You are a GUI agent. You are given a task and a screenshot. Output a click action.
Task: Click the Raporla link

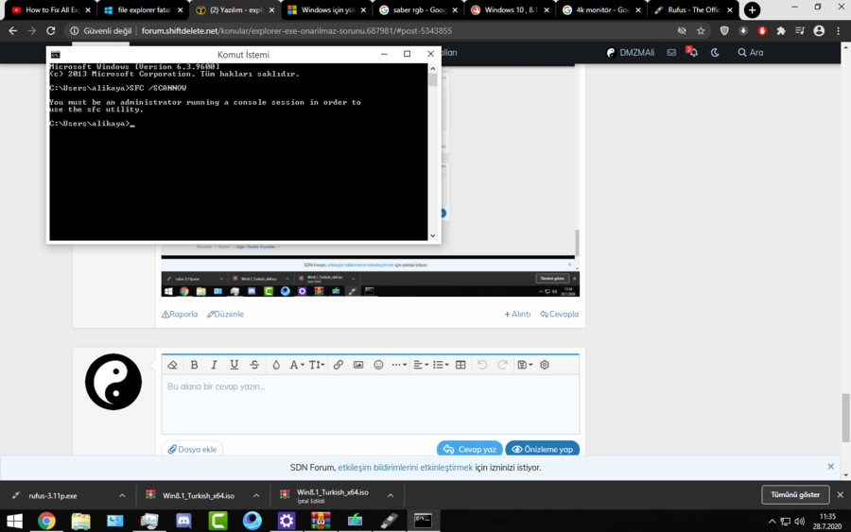click(x=180, y=314)
